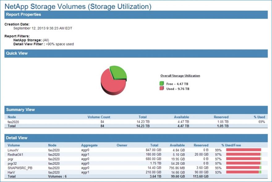Screen dimensions: 272x182
Task: Select the Quick View section header
Action: pos(136,53)
